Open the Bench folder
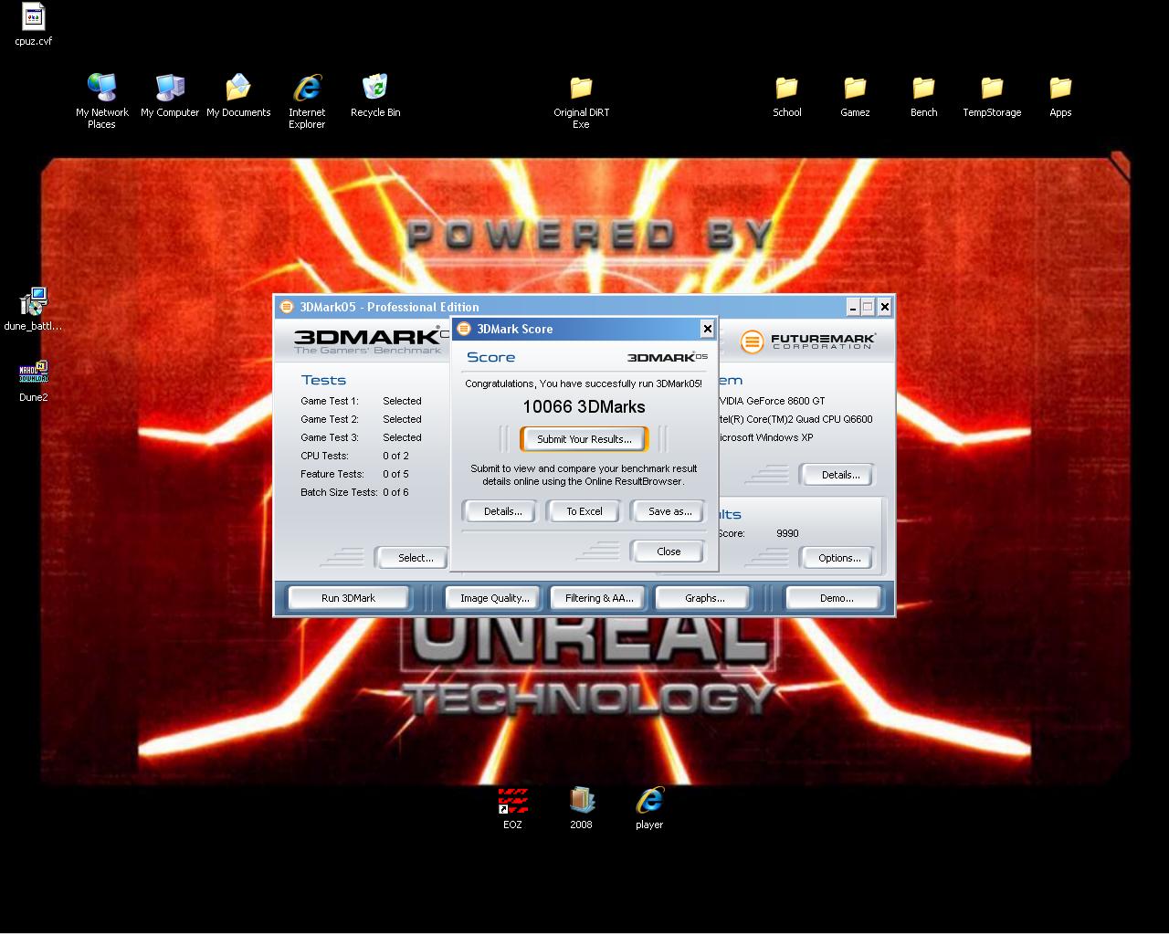This screenshot has height=935, width=1169. pos(923,88)
